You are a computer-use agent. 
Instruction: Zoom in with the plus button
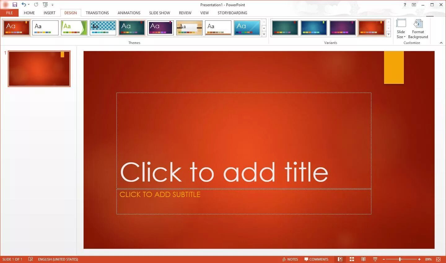point(419,259)
